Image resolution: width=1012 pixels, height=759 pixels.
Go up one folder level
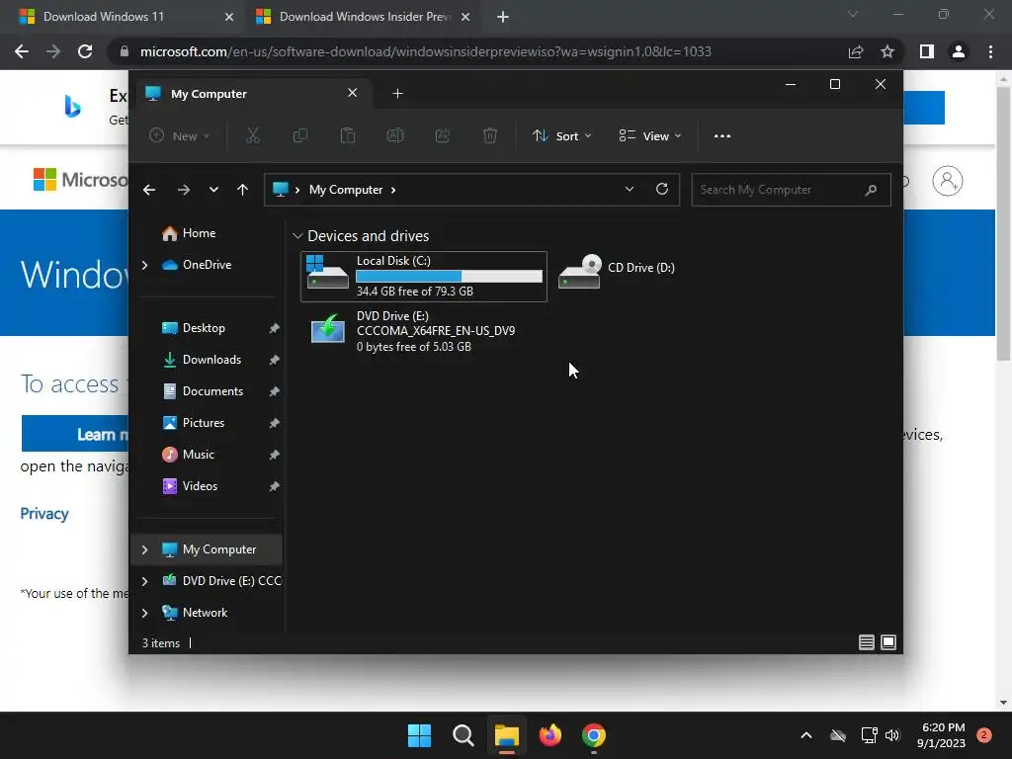pyautogui.click(x=243, y=190)
